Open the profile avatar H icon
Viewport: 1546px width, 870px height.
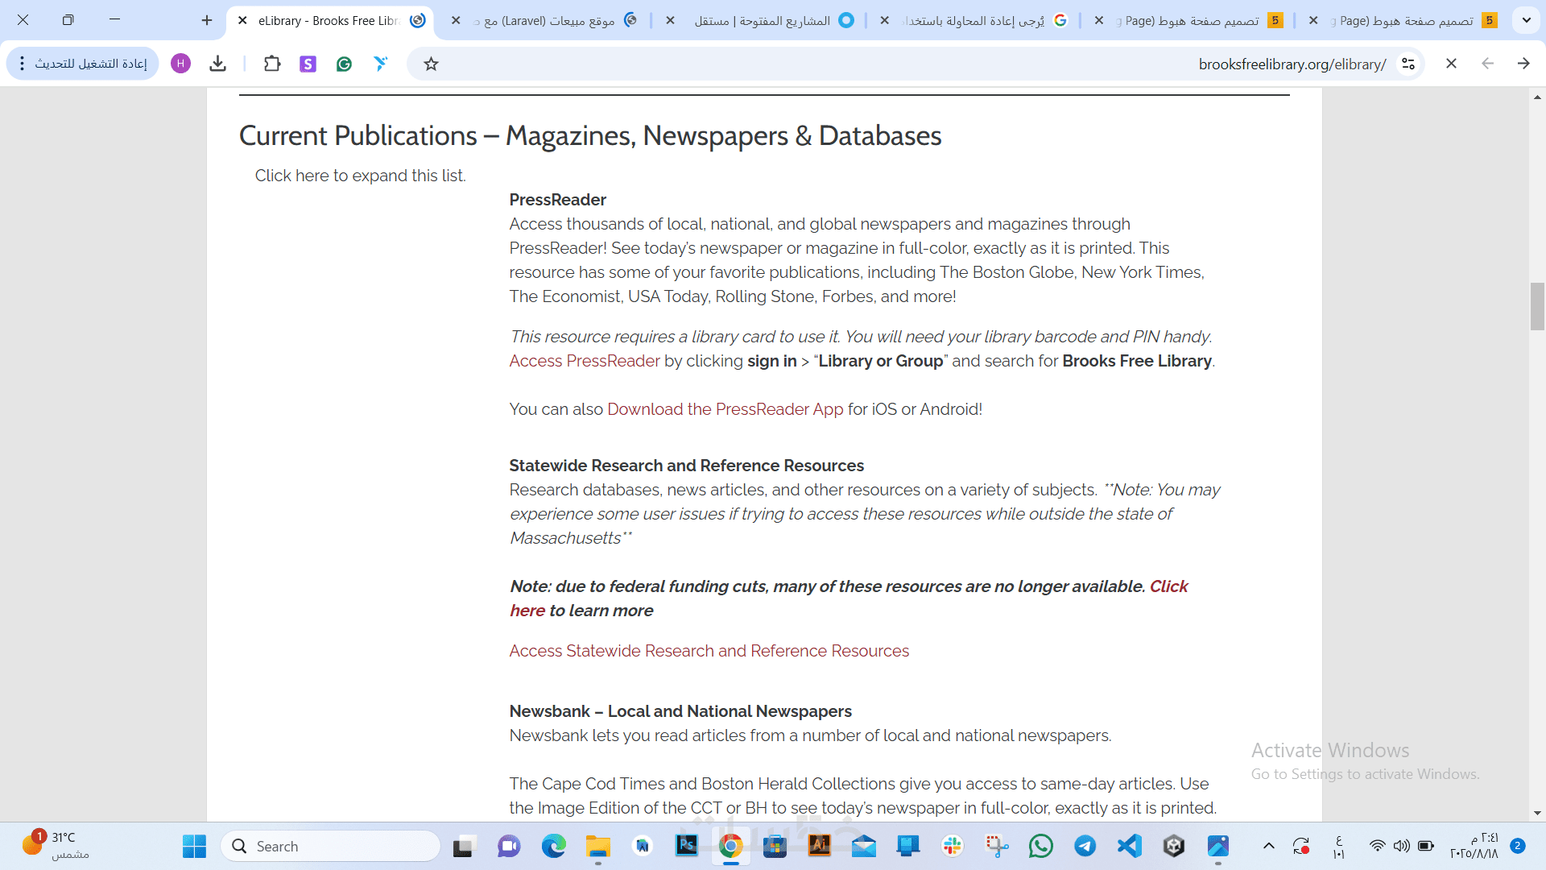pyautogui.click(x=180, y=64)
